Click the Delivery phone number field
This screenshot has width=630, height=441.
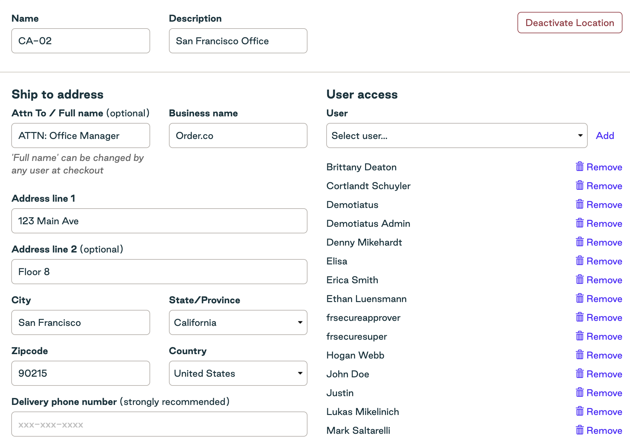[159, 424]
